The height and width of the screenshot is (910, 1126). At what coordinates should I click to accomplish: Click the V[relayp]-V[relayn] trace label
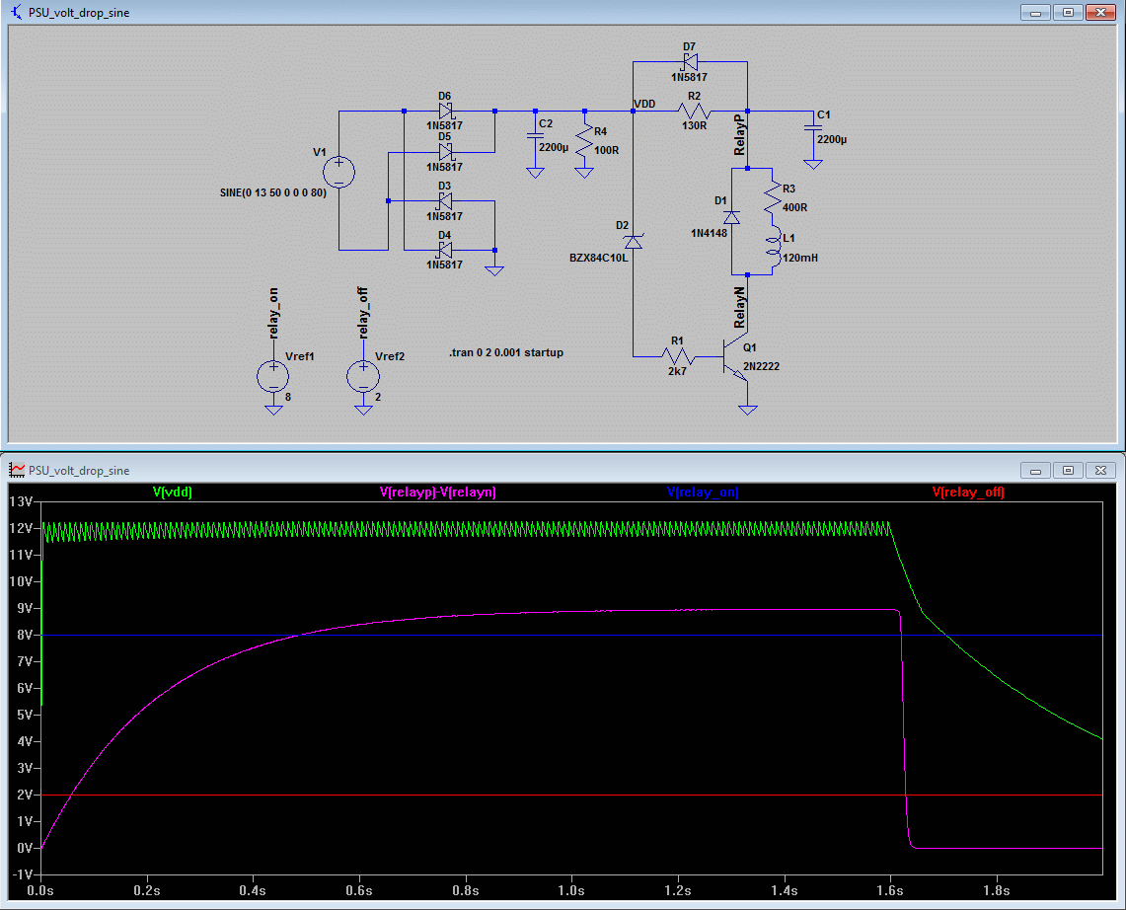(437, 492)
